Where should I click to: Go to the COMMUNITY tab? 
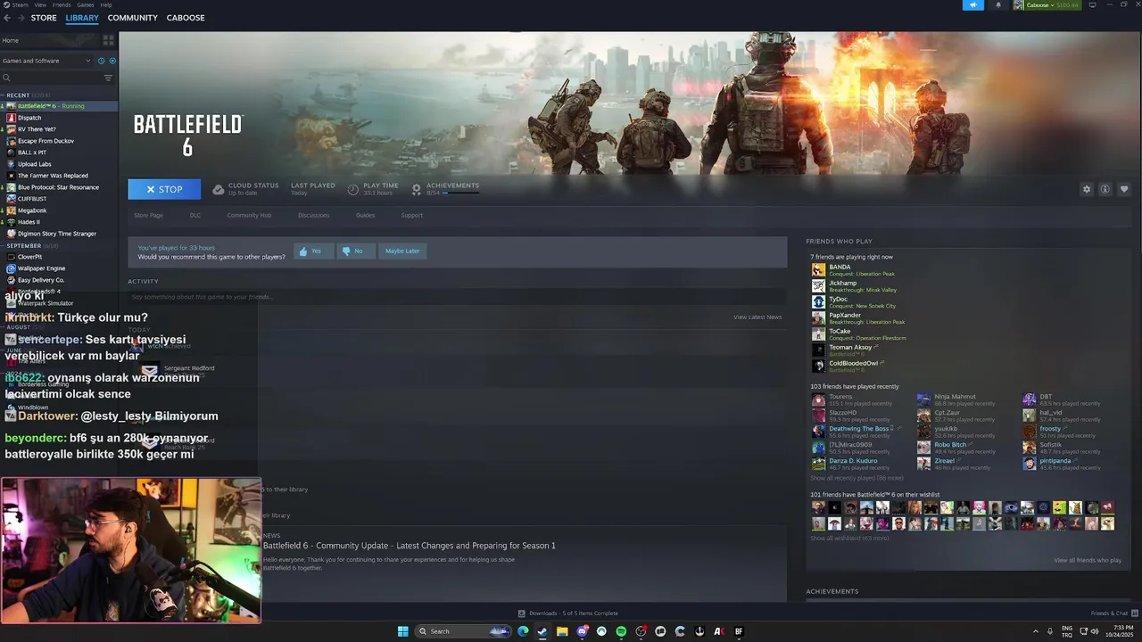(132, 18)
